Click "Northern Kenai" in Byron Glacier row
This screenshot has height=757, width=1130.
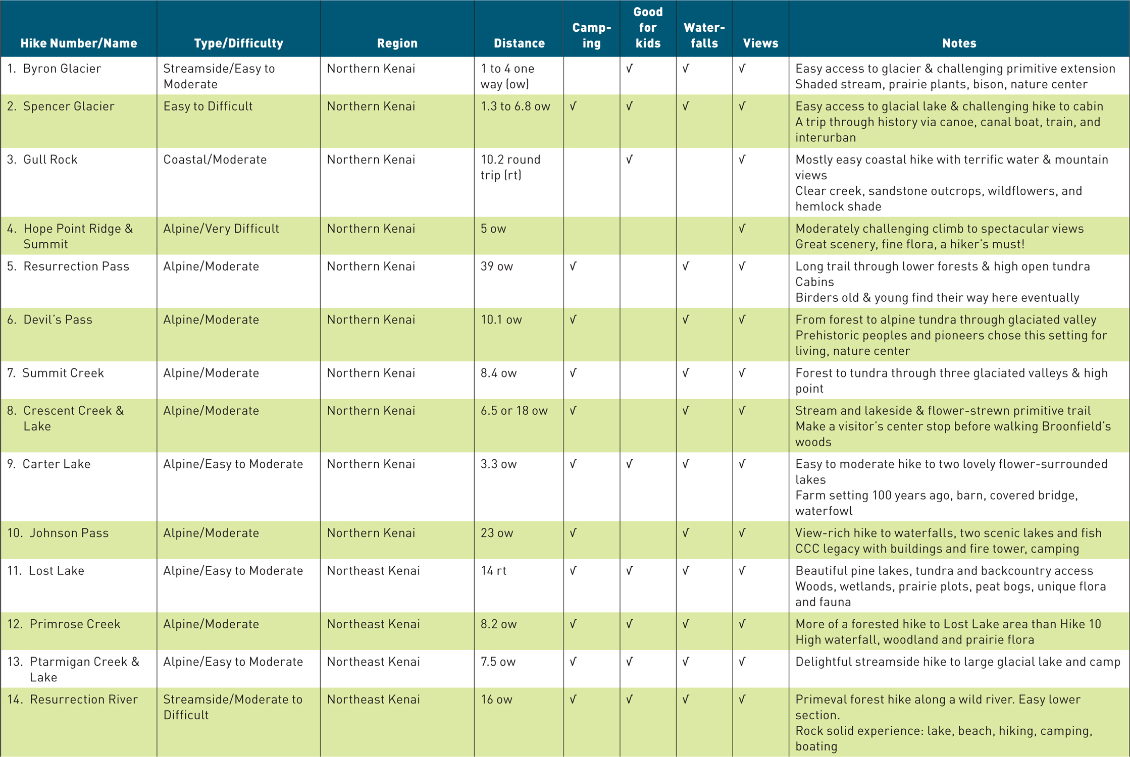tap(371, 69)
